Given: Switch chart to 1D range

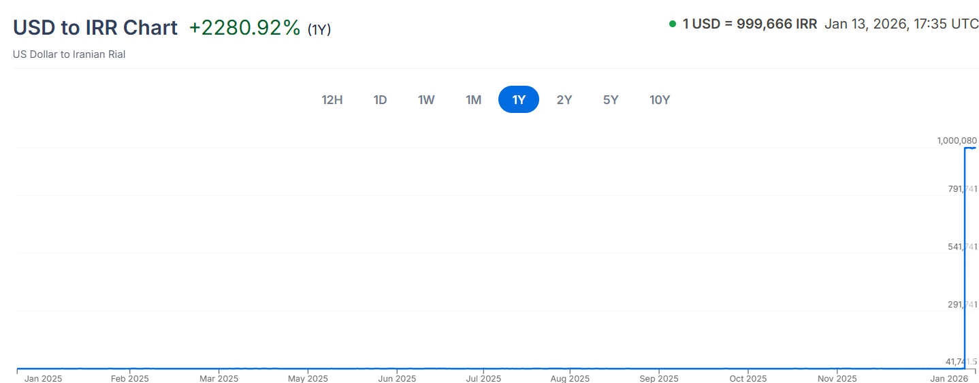Looking at the screenshot, I should click(x=380, y=100).
